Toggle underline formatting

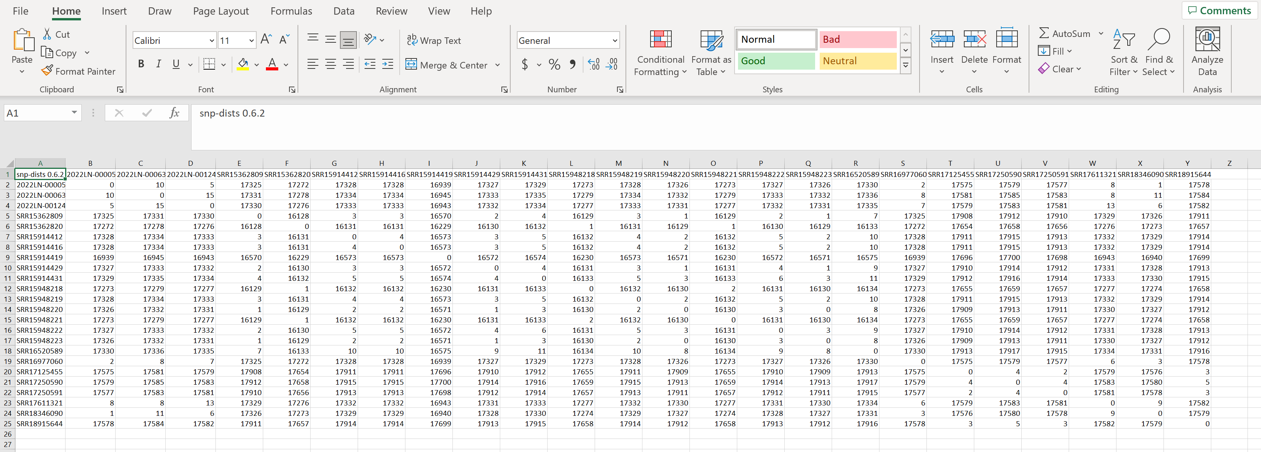click(x=175, y=63)
